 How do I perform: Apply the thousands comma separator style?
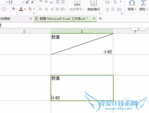tap(120, 2)
